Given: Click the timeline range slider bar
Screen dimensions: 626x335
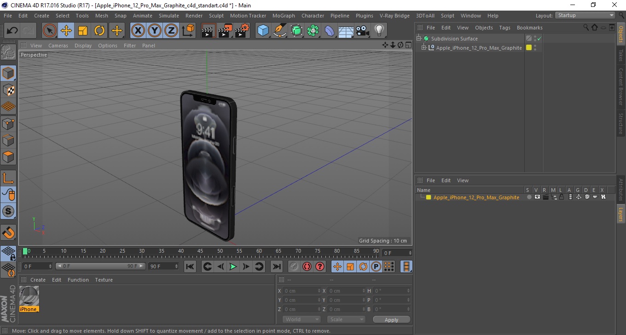Looking at the screenshot, I should pos(100,266).
